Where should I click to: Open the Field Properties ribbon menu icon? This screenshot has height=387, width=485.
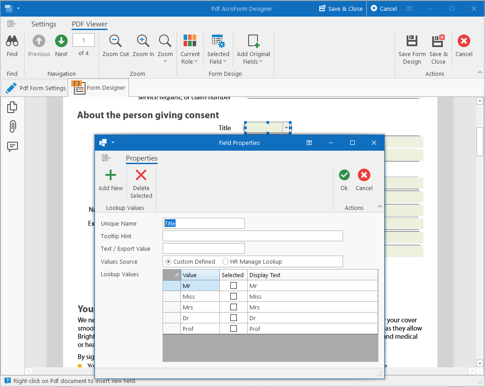click(x=107, y=158)
